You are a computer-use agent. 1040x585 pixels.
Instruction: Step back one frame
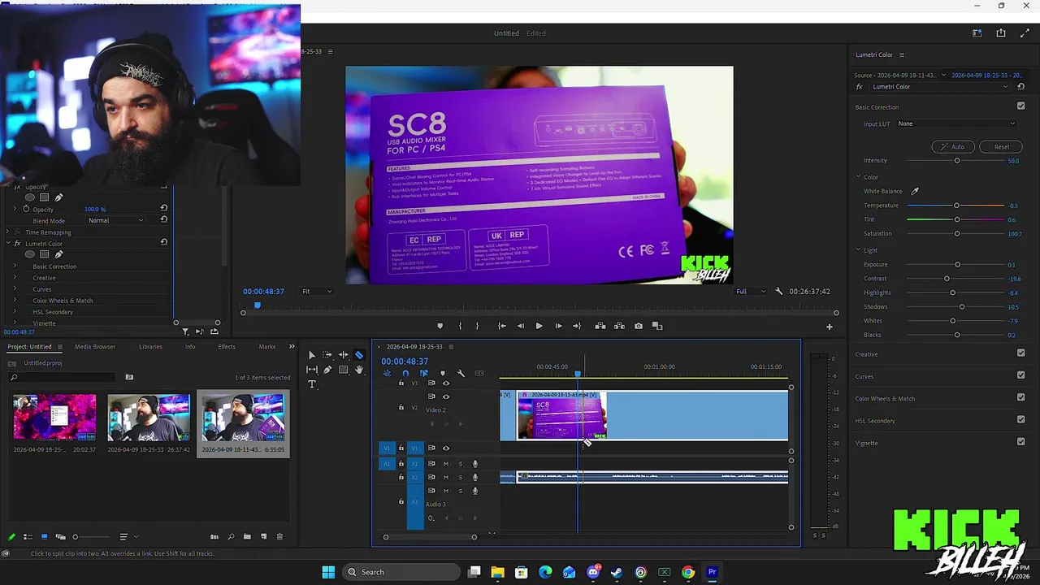point(520,326)
